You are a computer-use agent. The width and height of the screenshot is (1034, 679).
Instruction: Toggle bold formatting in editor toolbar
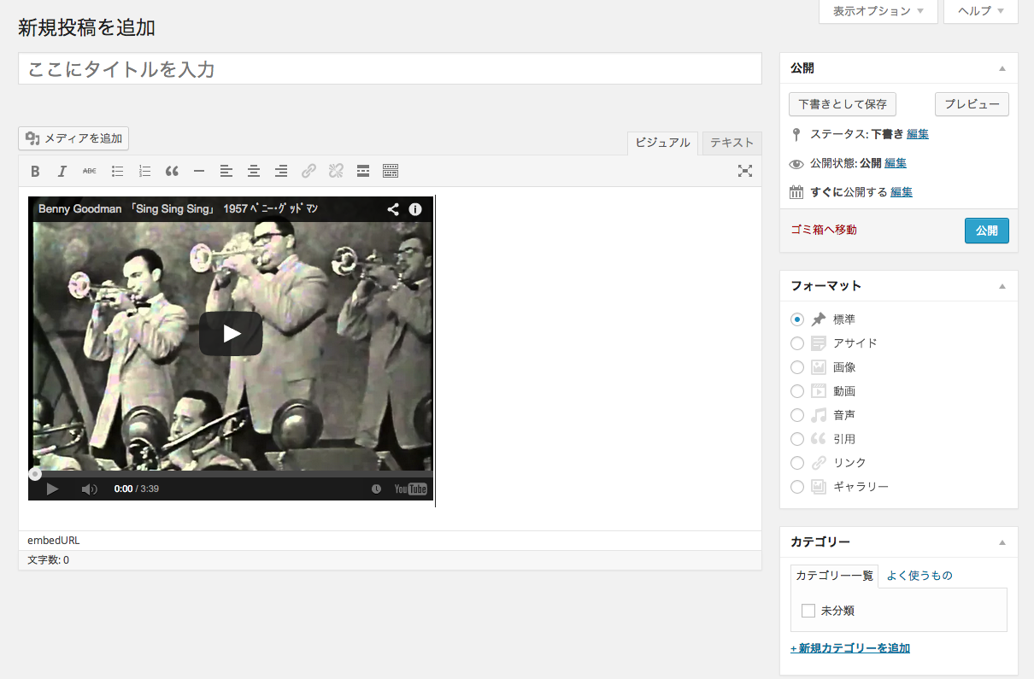[x=35, y=172]
